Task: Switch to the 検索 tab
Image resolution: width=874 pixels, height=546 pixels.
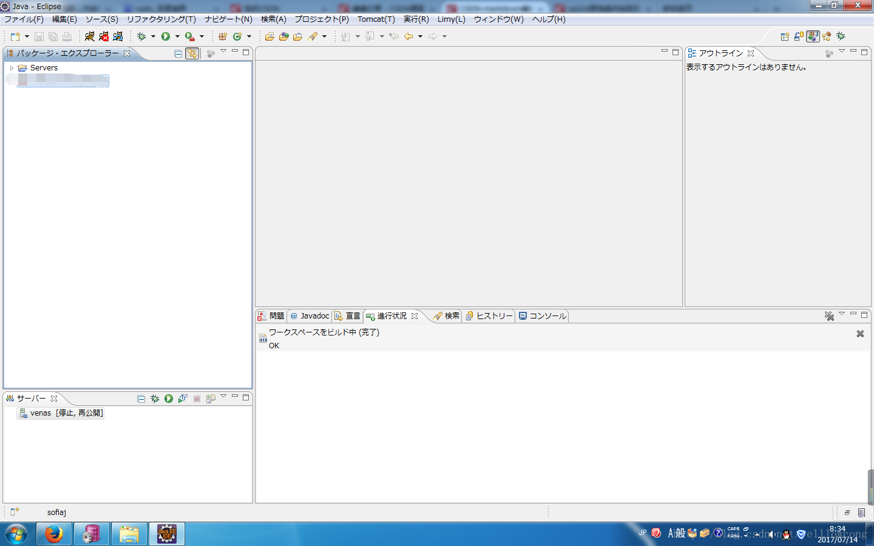Action: tap(447, 316)
